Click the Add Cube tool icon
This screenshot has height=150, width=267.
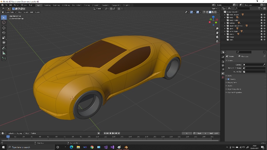click(x=4, y=59)
